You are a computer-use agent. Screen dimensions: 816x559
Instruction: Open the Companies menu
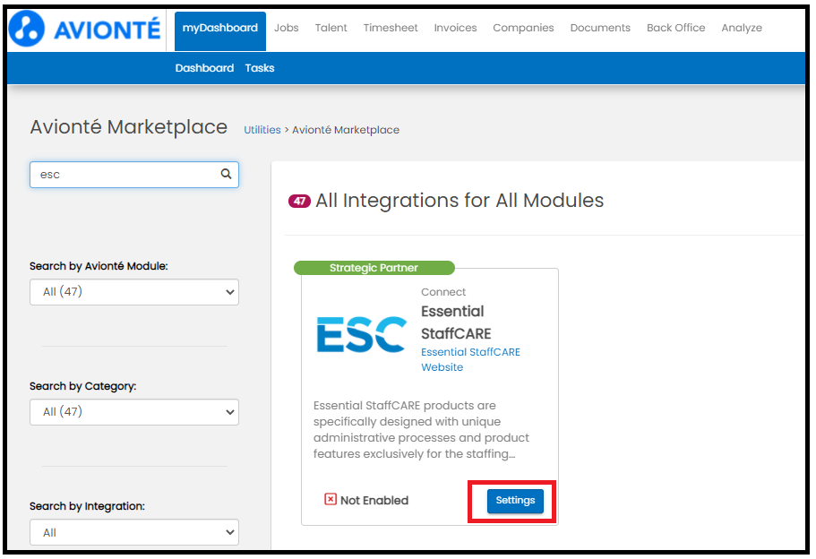(x=523, y=28)
